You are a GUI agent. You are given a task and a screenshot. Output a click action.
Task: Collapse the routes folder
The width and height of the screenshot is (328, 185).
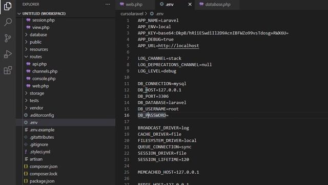tap(35, 57)
